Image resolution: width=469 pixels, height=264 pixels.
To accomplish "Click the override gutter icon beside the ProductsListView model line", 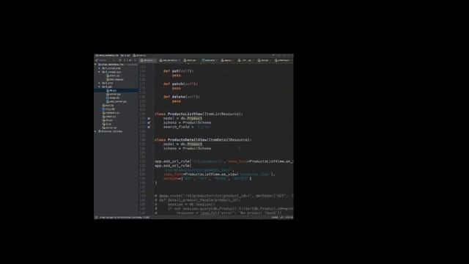I will tap(149, 119).
